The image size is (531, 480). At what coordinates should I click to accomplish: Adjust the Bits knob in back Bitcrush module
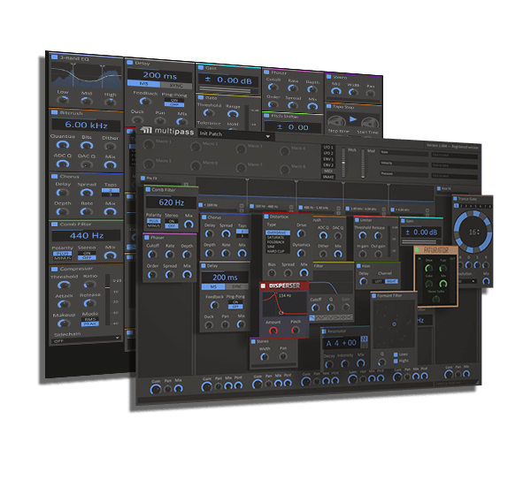[x=87, y=146]
